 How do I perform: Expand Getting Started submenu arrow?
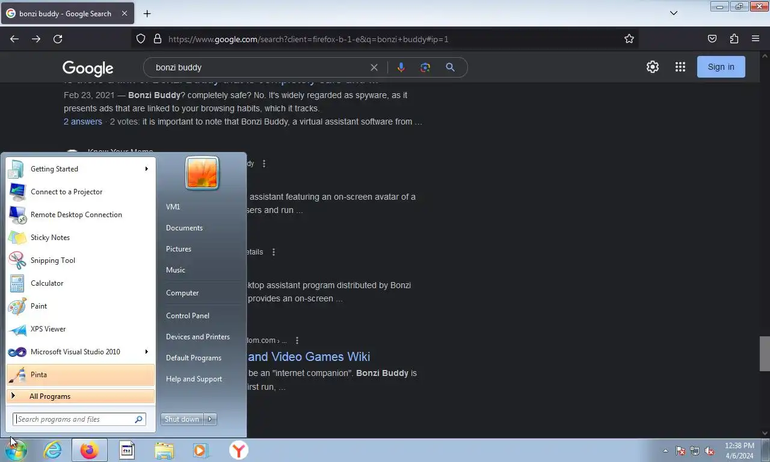pyautogui.click(x=146, y=169)
